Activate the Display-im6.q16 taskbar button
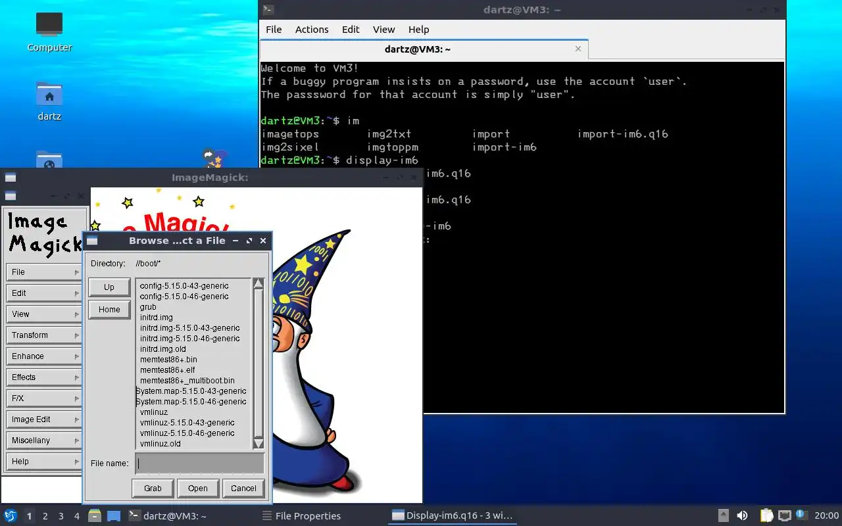 453,515
